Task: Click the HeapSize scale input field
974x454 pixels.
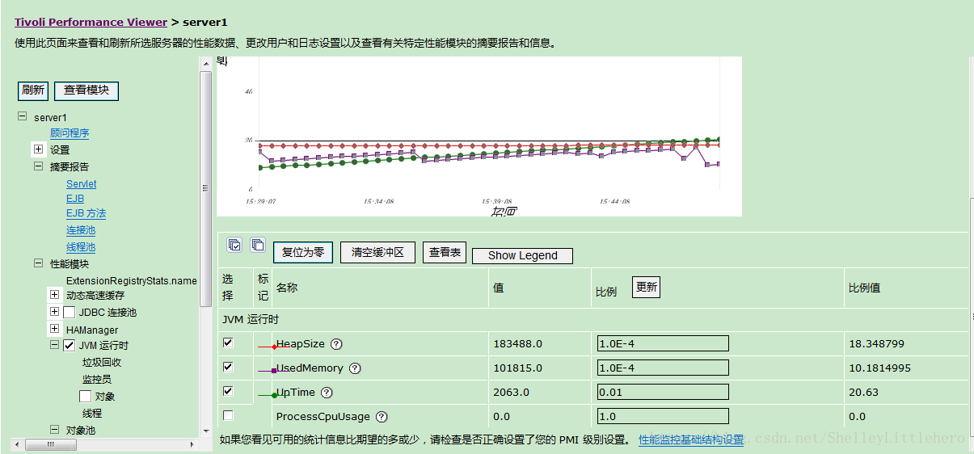Action: click(663, 343)
